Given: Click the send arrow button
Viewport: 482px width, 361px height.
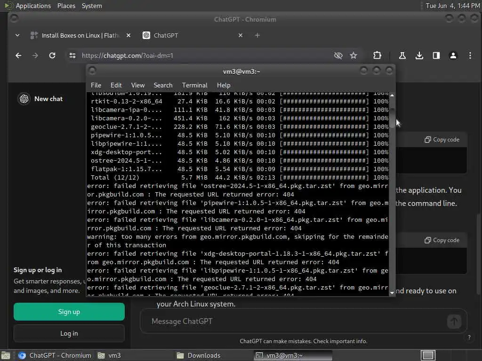Looking at the screenshot, I should (454, 322).
